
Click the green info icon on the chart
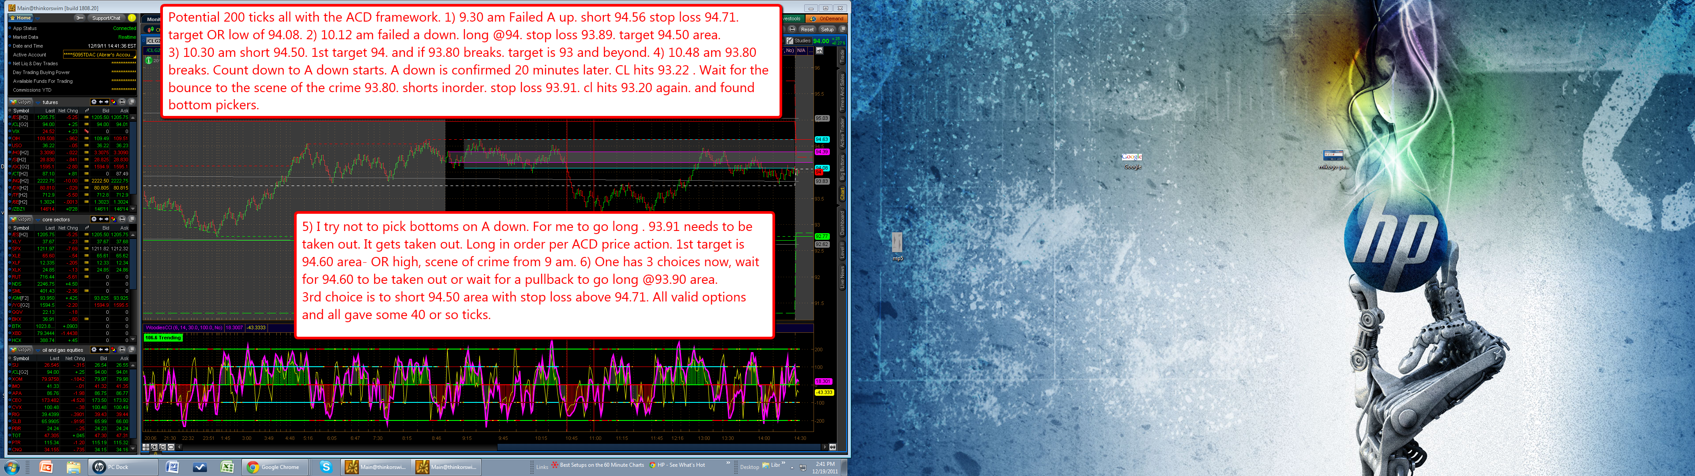[x=149, y=60]
